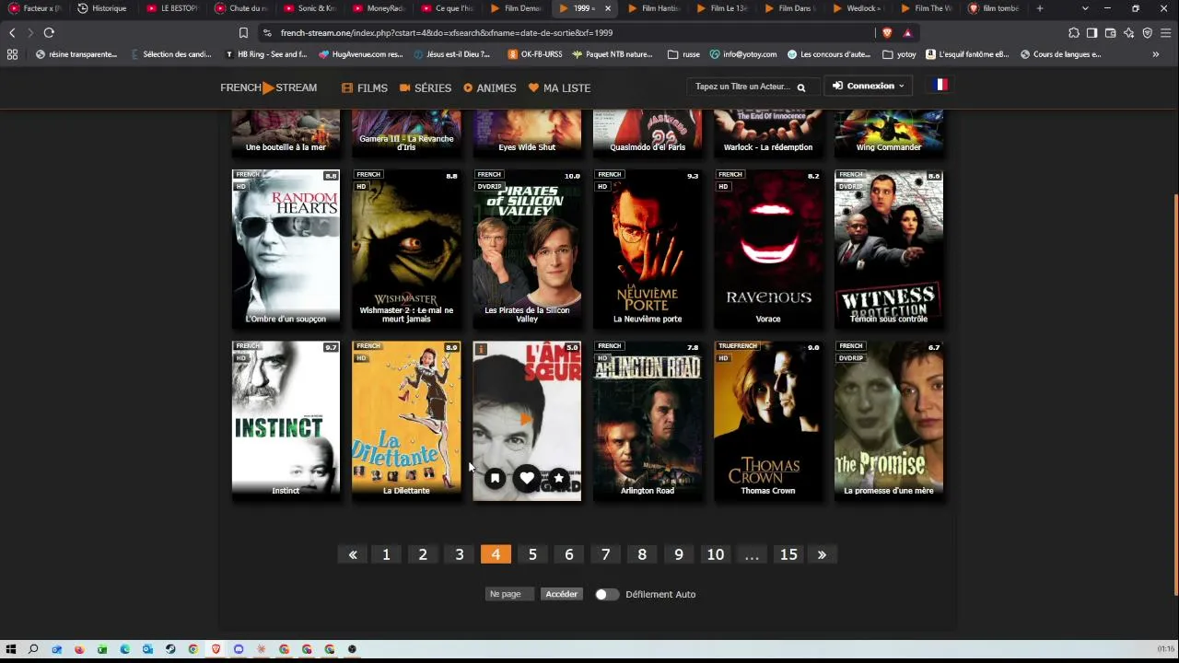Open the Instinct movie poster
Viewport: 1179px width, 663px height.
pos(286,421)
